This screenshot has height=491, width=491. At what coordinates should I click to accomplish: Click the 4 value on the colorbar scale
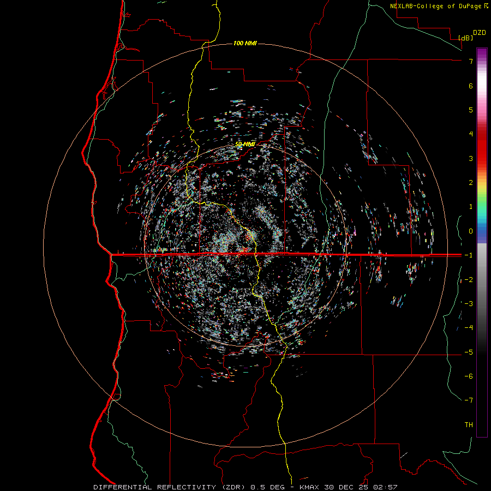(471, 134)
